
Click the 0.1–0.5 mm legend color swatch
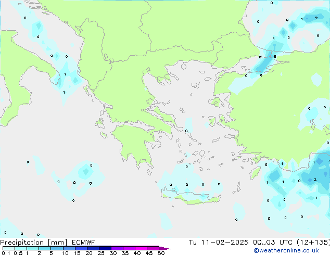pyautogui.click(x=9, y=248)
